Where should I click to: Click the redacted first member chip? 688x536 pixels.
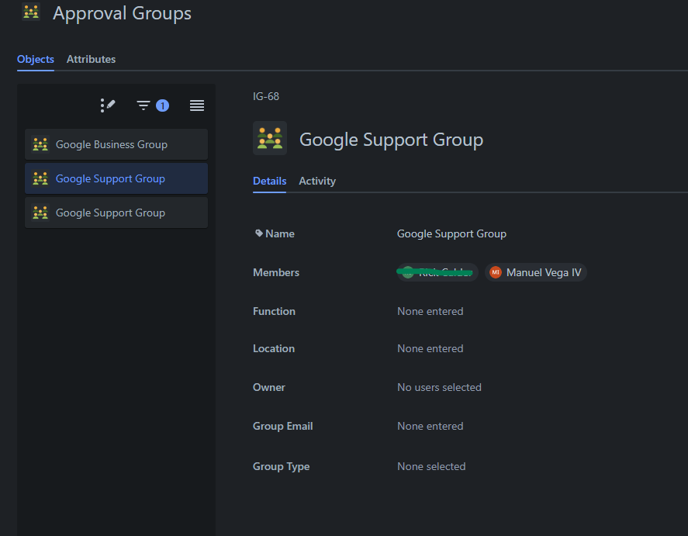click(437, 272)
